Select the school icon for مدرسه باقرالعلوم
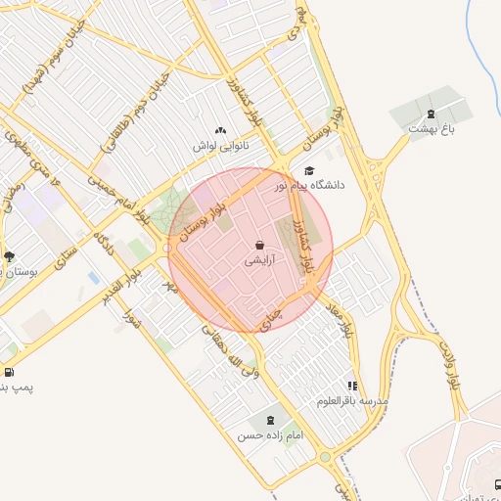 pos(352,387)
